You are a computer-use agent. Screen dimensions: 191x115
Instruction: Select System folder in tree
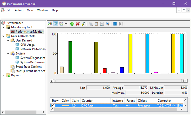[20, 53]
